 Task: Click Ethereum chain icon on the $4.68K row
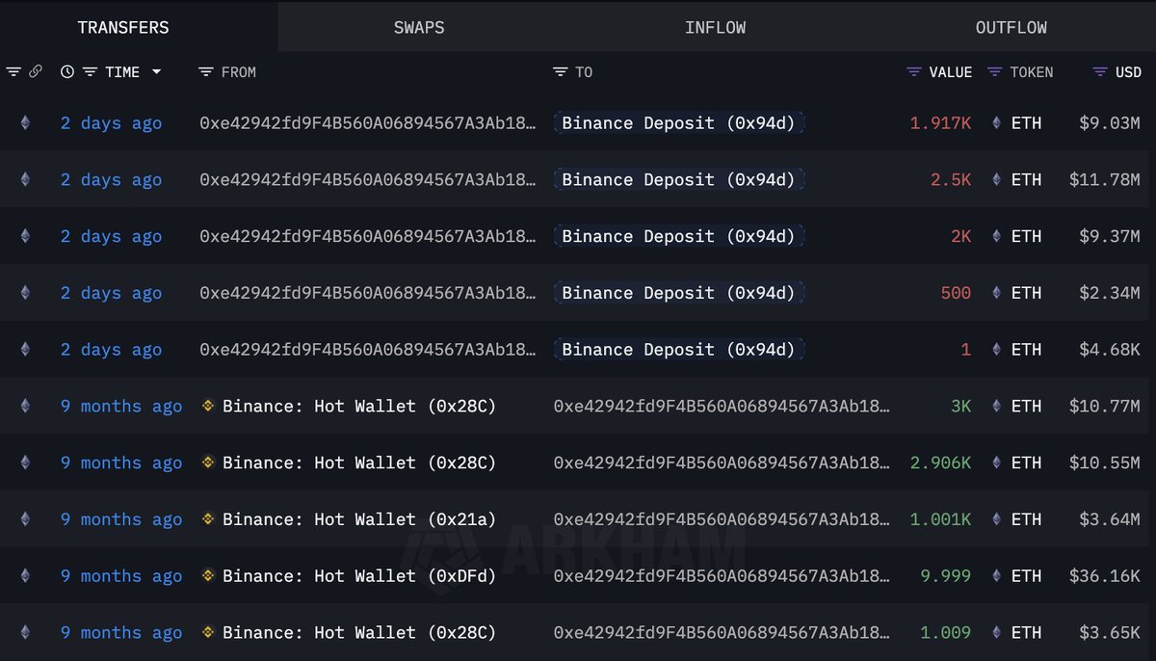coord(25,349)
